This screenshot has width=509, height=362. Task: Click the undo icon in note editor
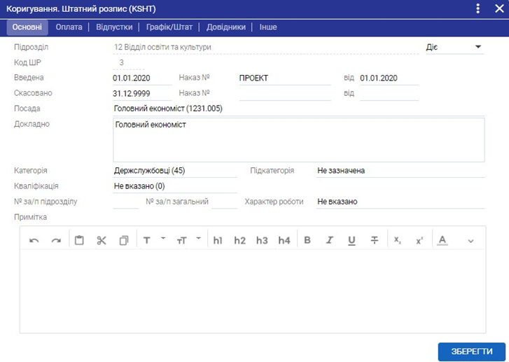click(x=34, y=240)
